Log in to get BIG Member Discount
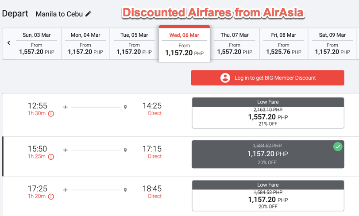Viewport: 359px width, 216px height. coord(267,78)
